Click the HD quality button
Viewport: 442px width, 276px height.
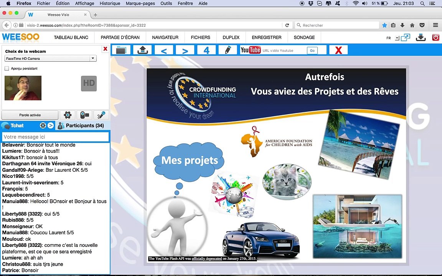click(x=89, y=83)
